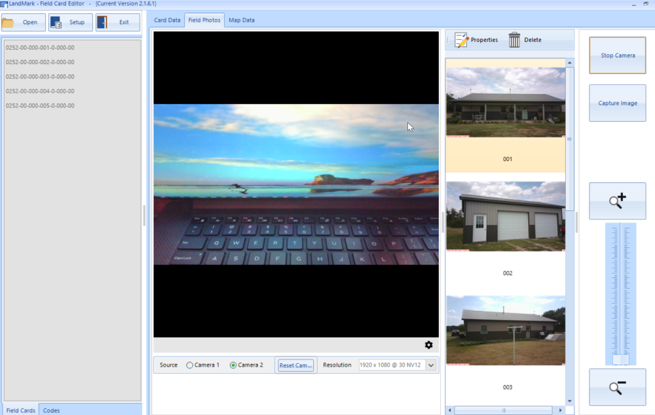Image resolution: width=655 pixels, height=415 pixels.
Task: Open the camera settings gear below the preview
Action: (429, 344)
